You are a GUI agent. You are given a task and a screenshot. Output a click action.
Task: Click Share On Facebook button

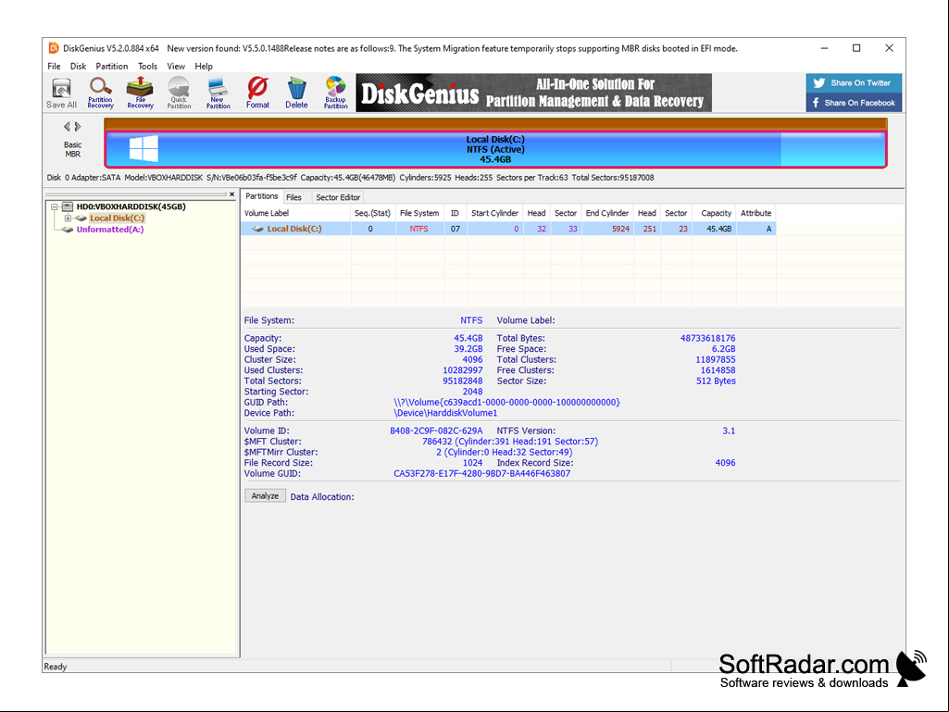pos(854,103)
